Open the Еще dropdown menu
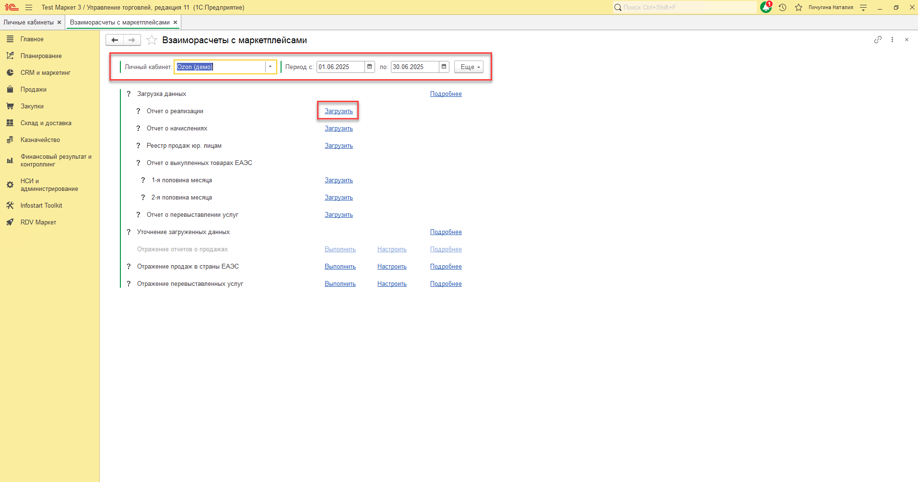The height and width of the screenshot is (482, 918). pyautogui.click(x=469, y=67)
